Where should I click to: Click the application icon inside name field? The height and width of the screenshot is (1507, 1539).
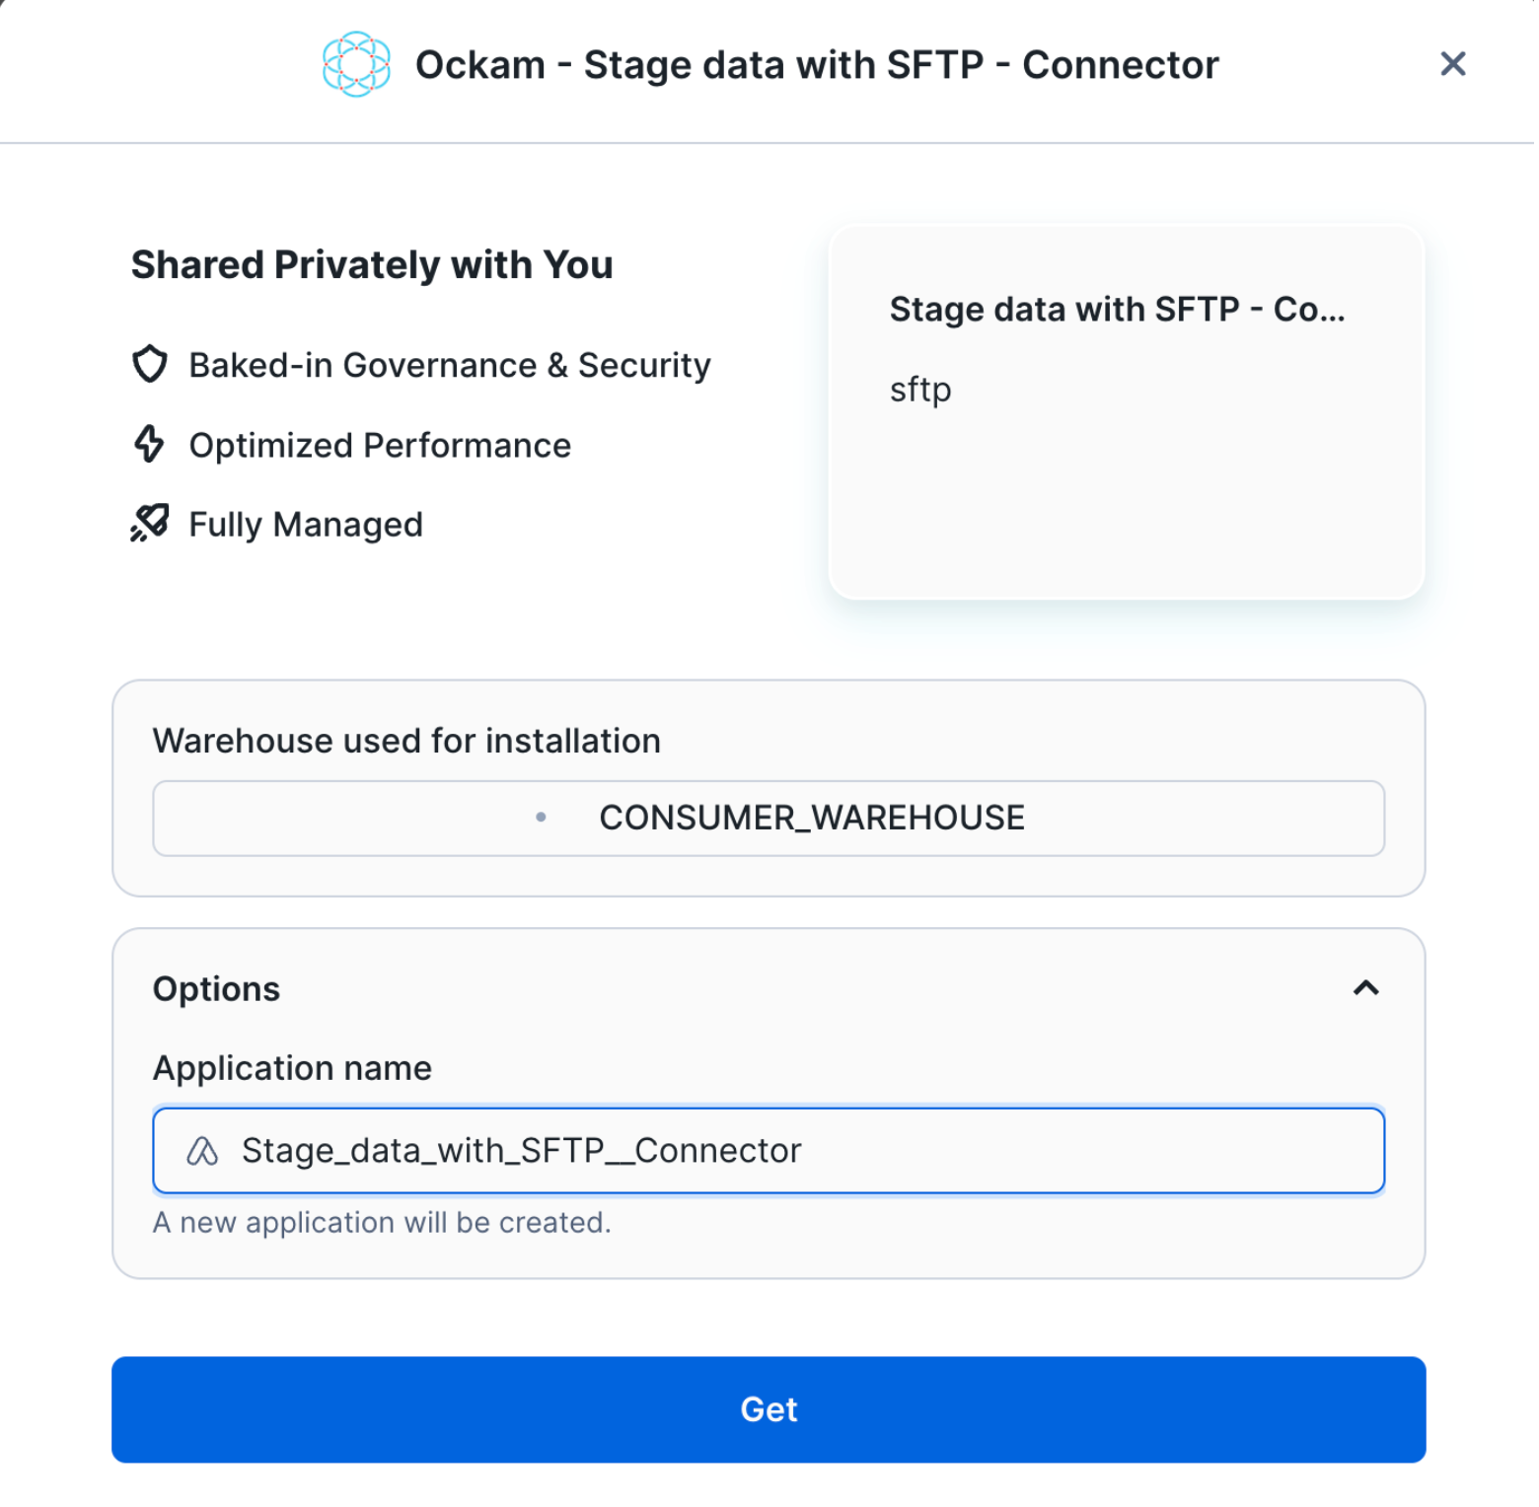(202, 1150)
